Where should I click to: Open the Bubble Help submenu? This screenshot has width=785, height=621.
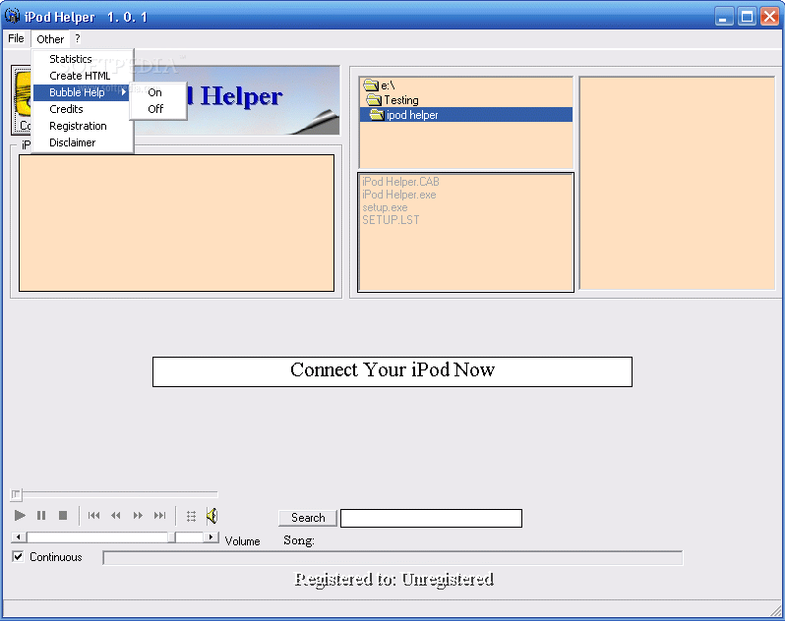coord(83,92)
